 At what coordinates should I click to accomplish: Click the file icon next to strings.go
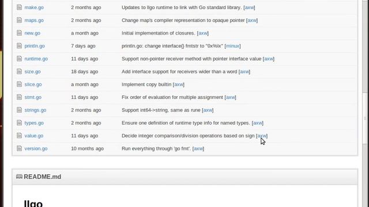pyautogui.click(x=19, y=110)
